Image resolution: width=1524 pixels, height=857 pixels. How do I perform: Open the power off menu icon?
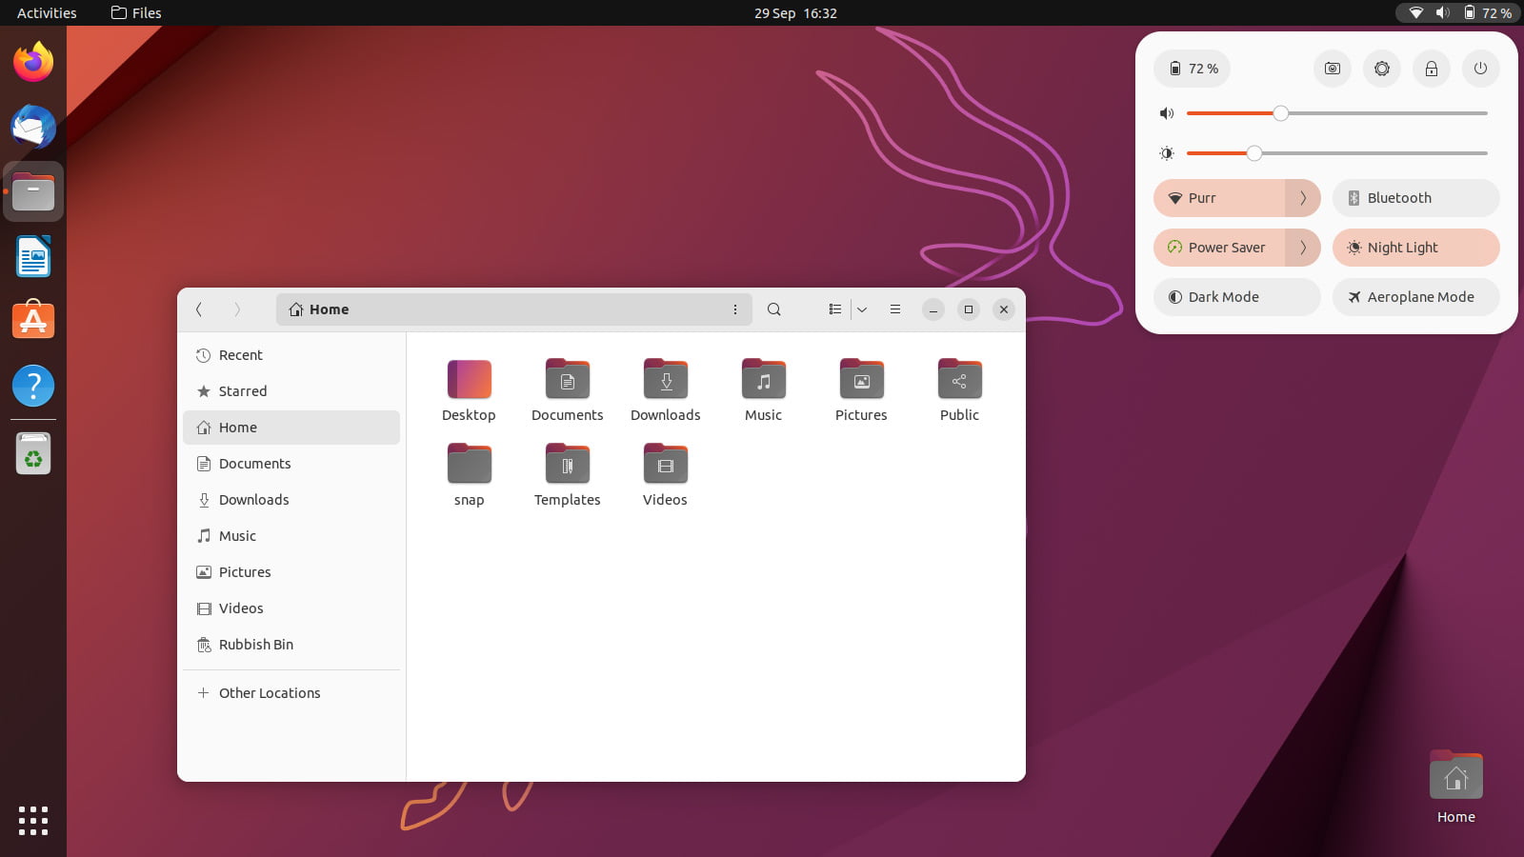click(x=1480, y=69)
